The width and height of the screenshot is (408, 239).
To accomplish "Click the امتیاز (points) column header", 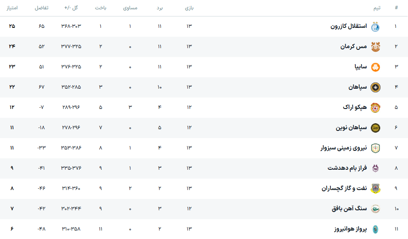I will tap(12, 8).
